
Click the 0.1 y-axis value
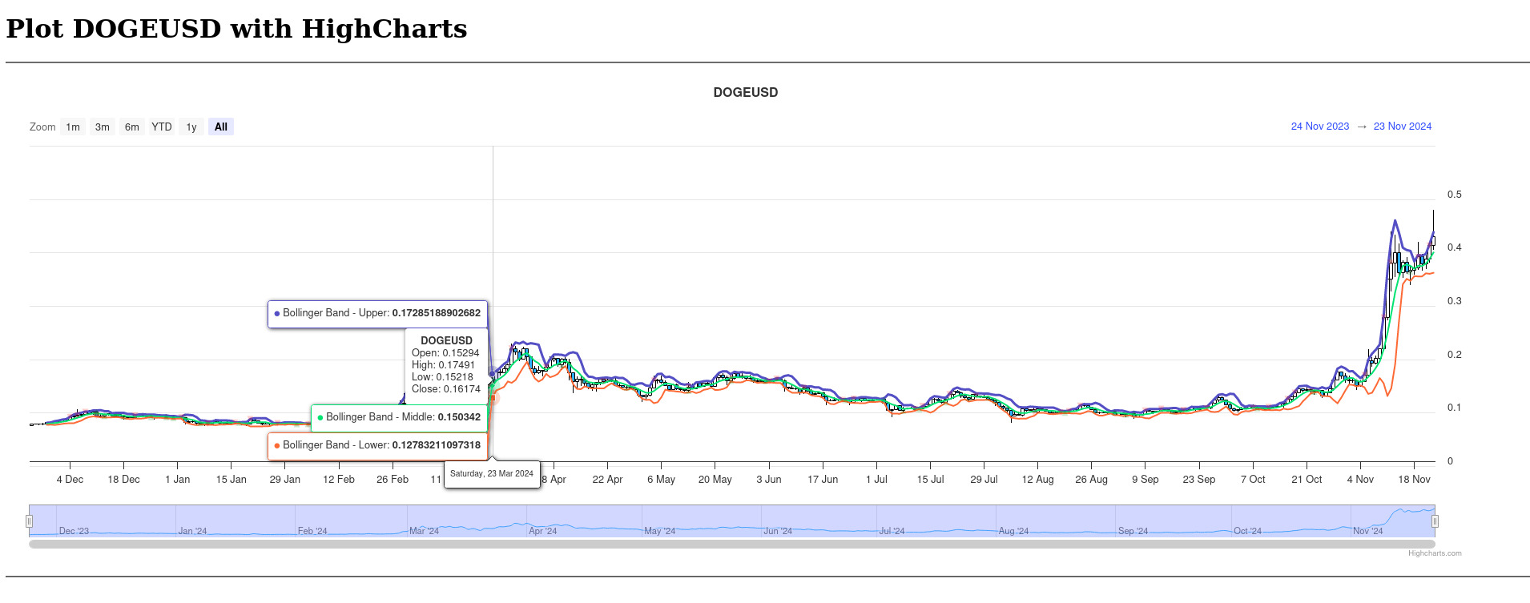pyautogui.click(x=1454, y=408)
